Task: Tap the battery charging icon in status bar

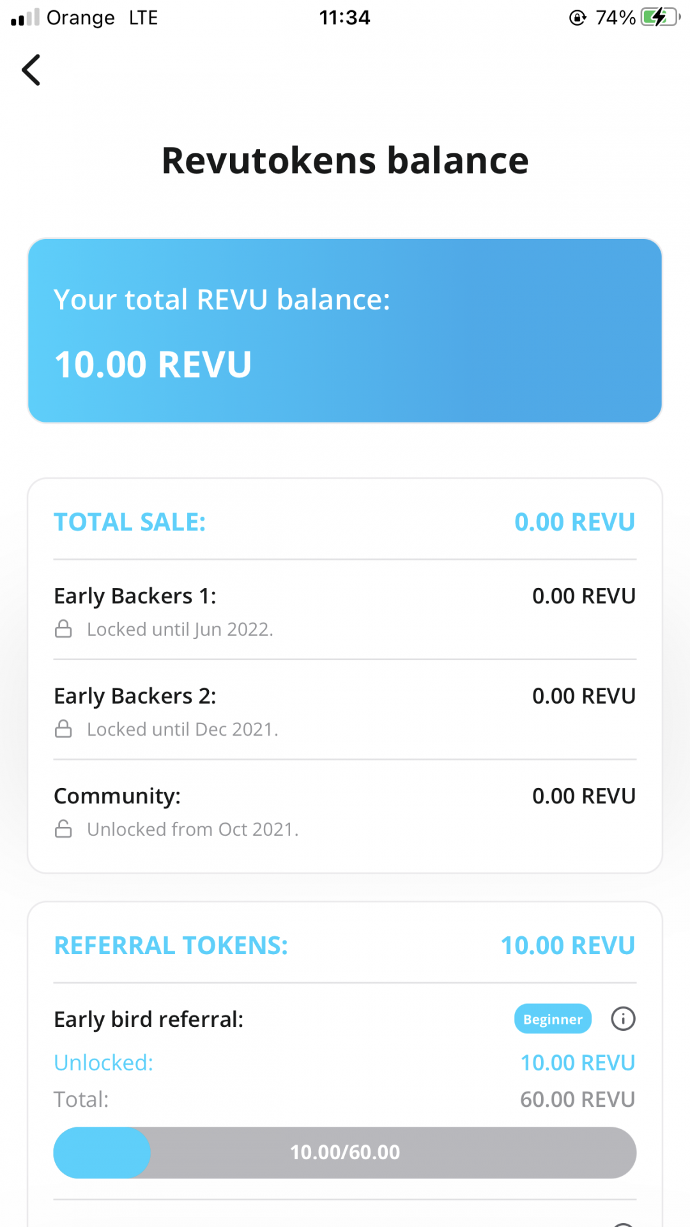Action: [x=659, y=17]
